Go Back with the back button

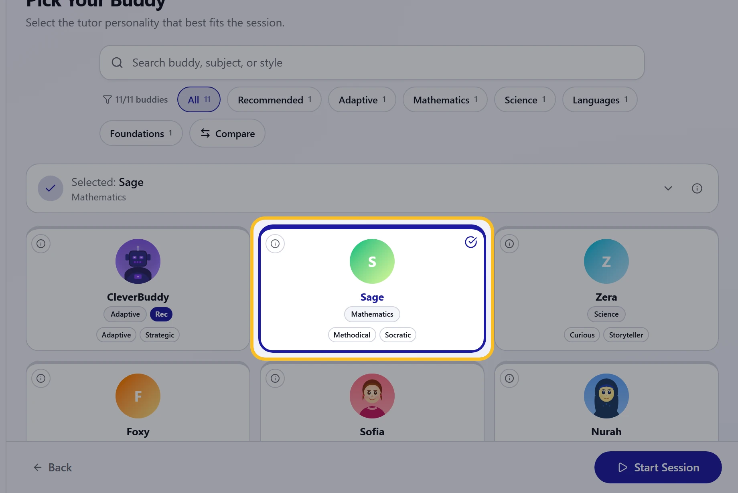(53, 467)
